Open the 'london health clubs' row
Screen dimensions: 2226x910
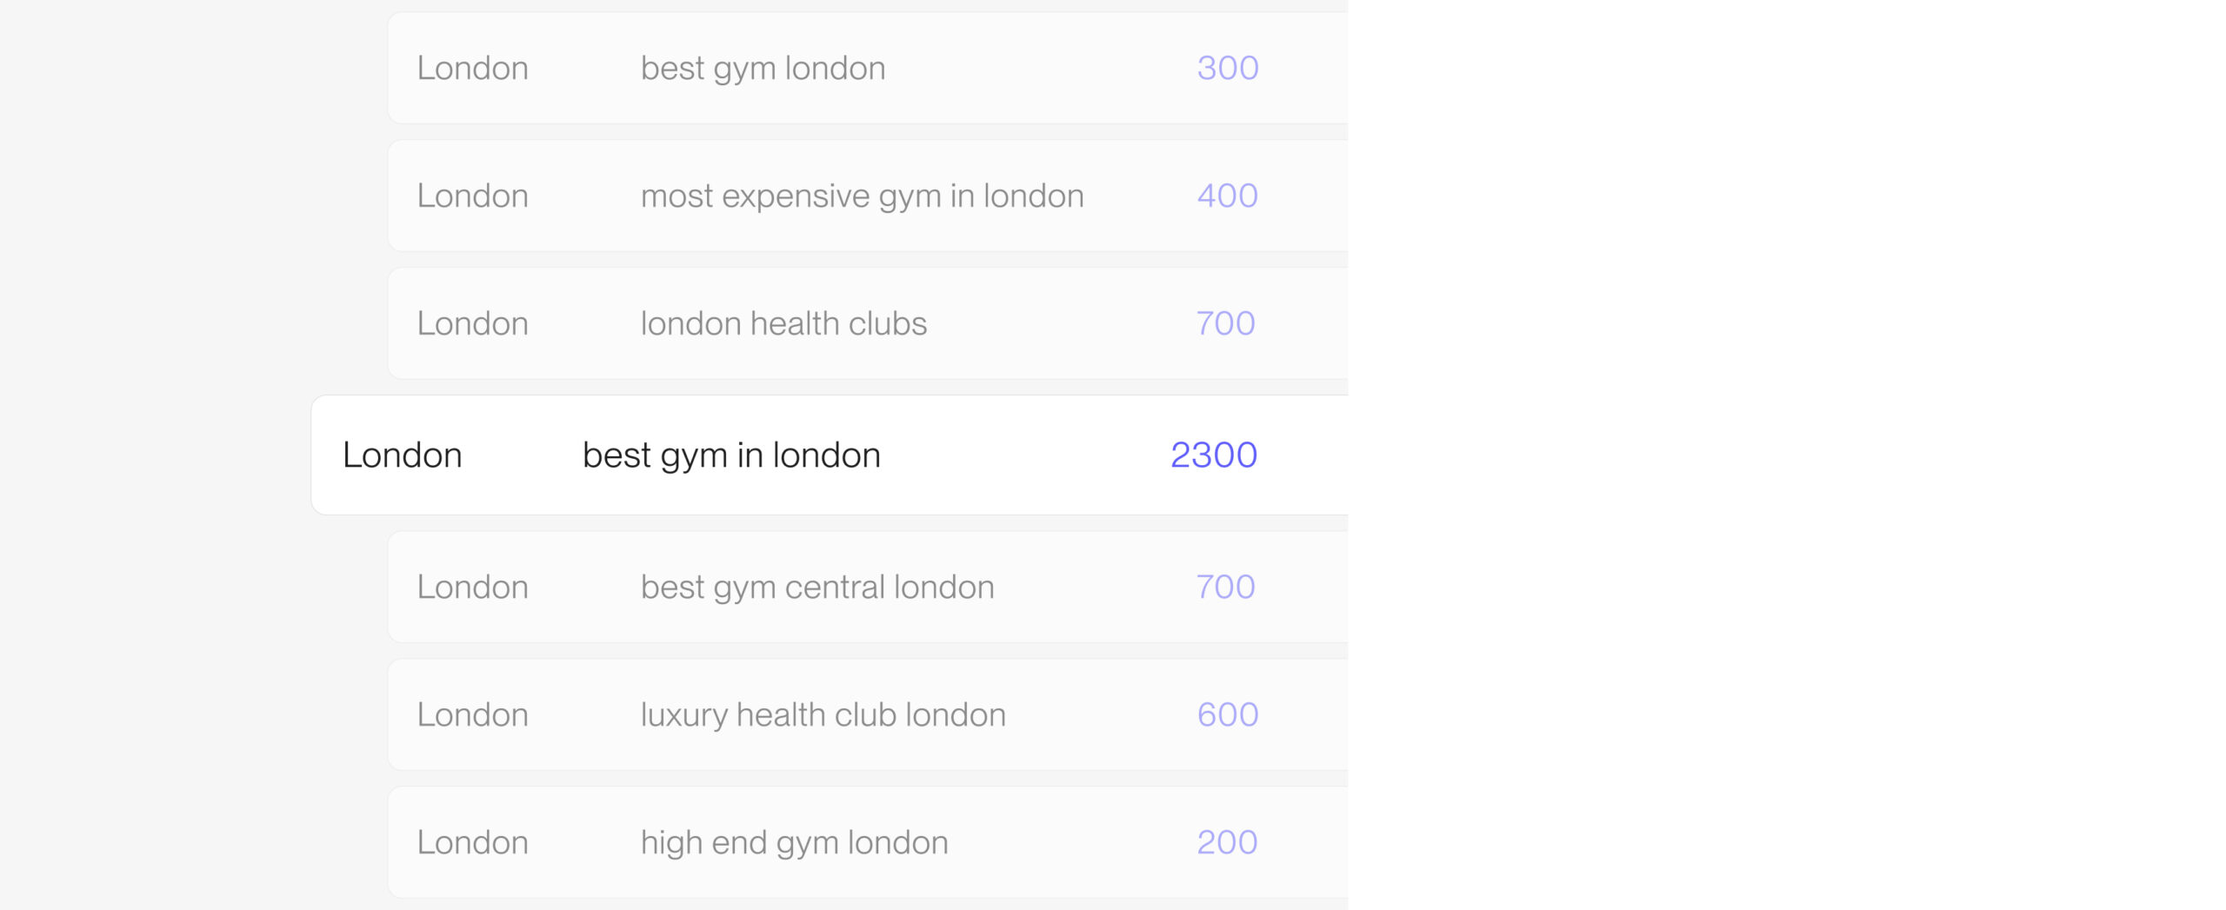(868, 323)
